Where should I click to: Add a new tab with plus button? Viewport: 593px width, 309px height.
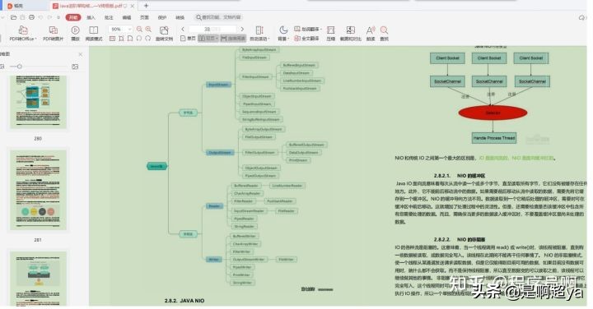click(x=146, y=6)
